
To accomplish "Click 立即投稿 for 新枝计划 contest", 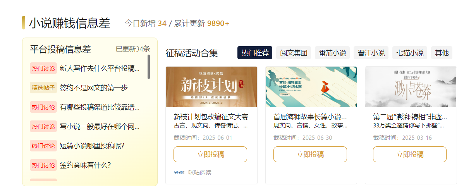I will click(210, 155).
